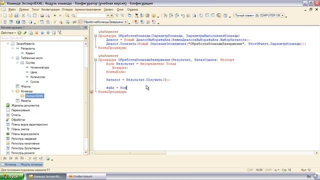Collapse the Состав tree node
This screenshot has width=320, height=180.
tap(17, 62)
